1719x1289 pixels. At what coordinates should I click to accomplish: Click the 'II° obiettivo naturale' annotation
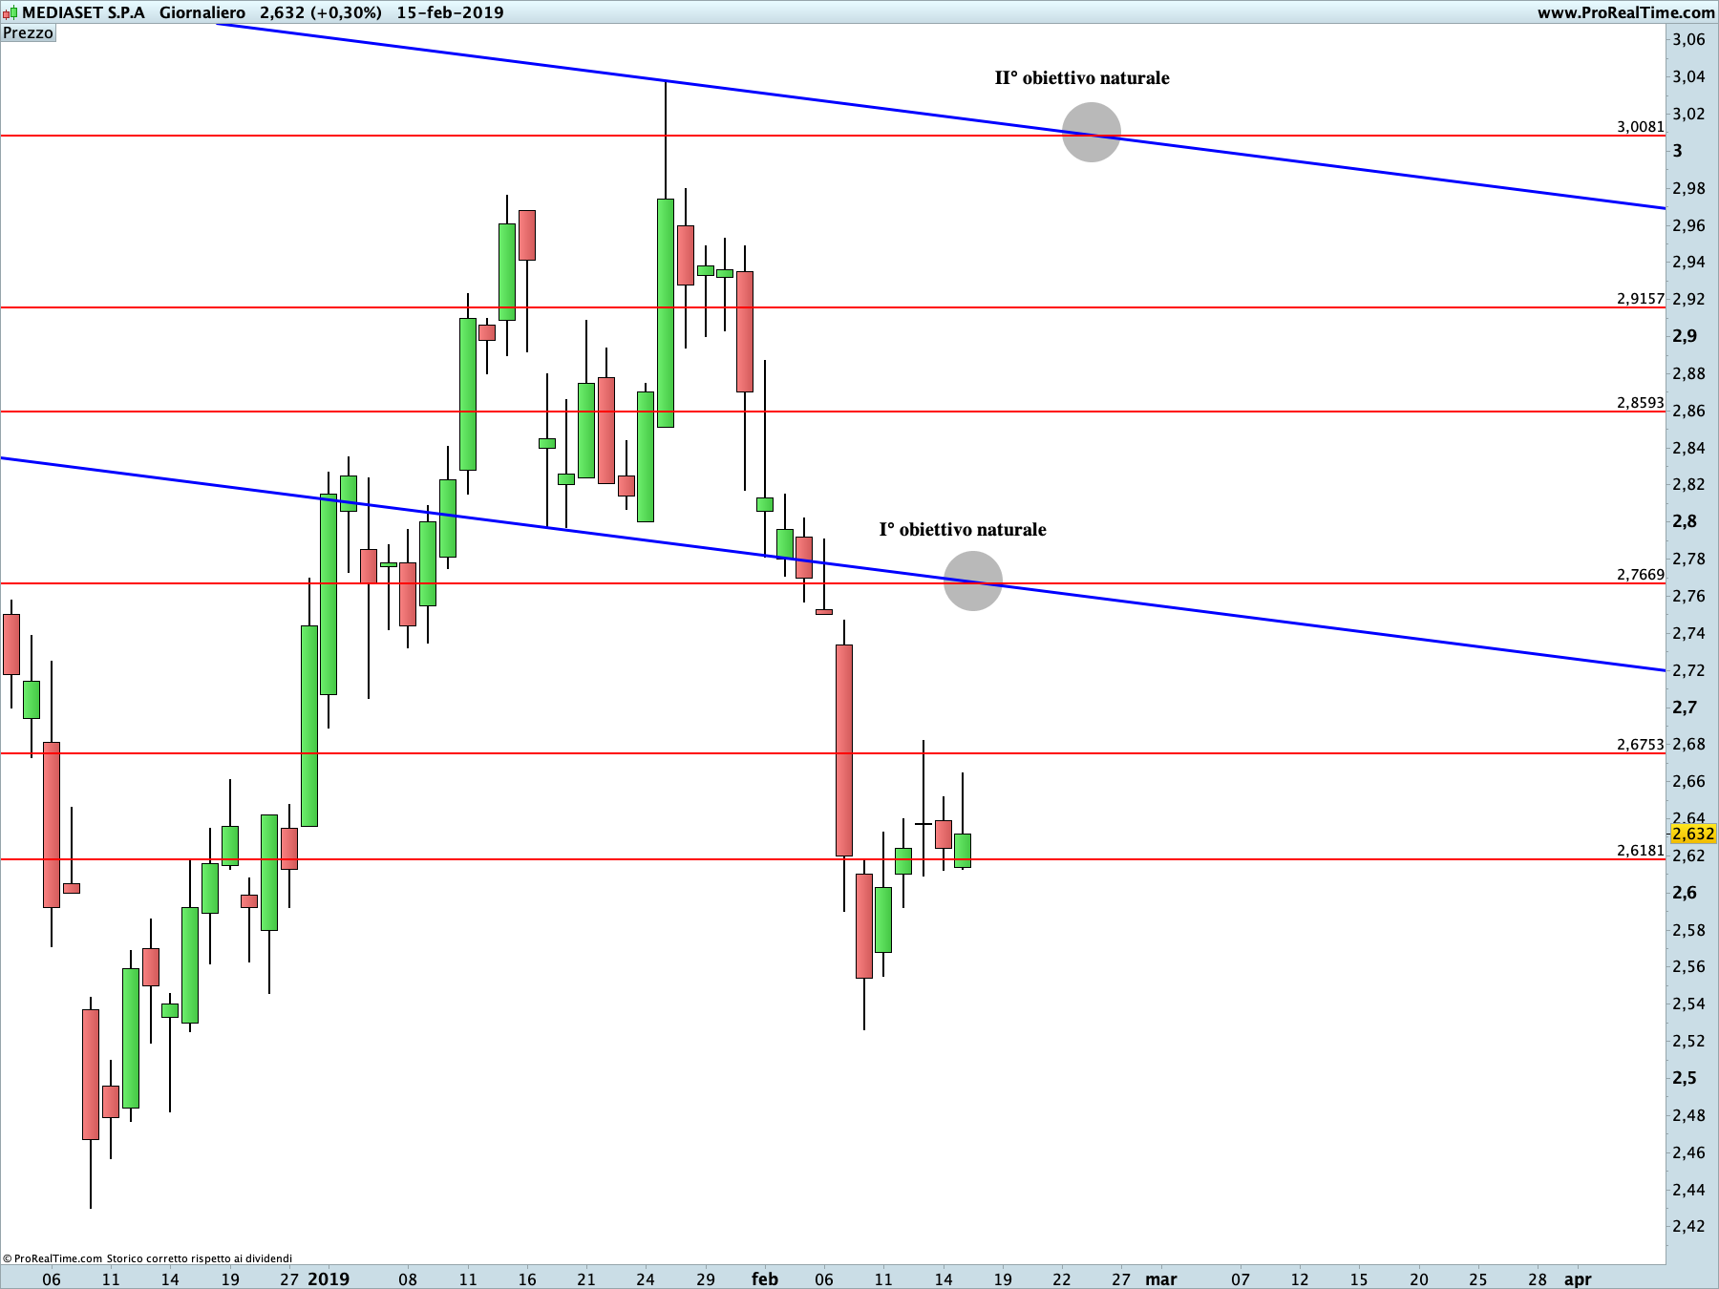click(x=1082, y=78)
